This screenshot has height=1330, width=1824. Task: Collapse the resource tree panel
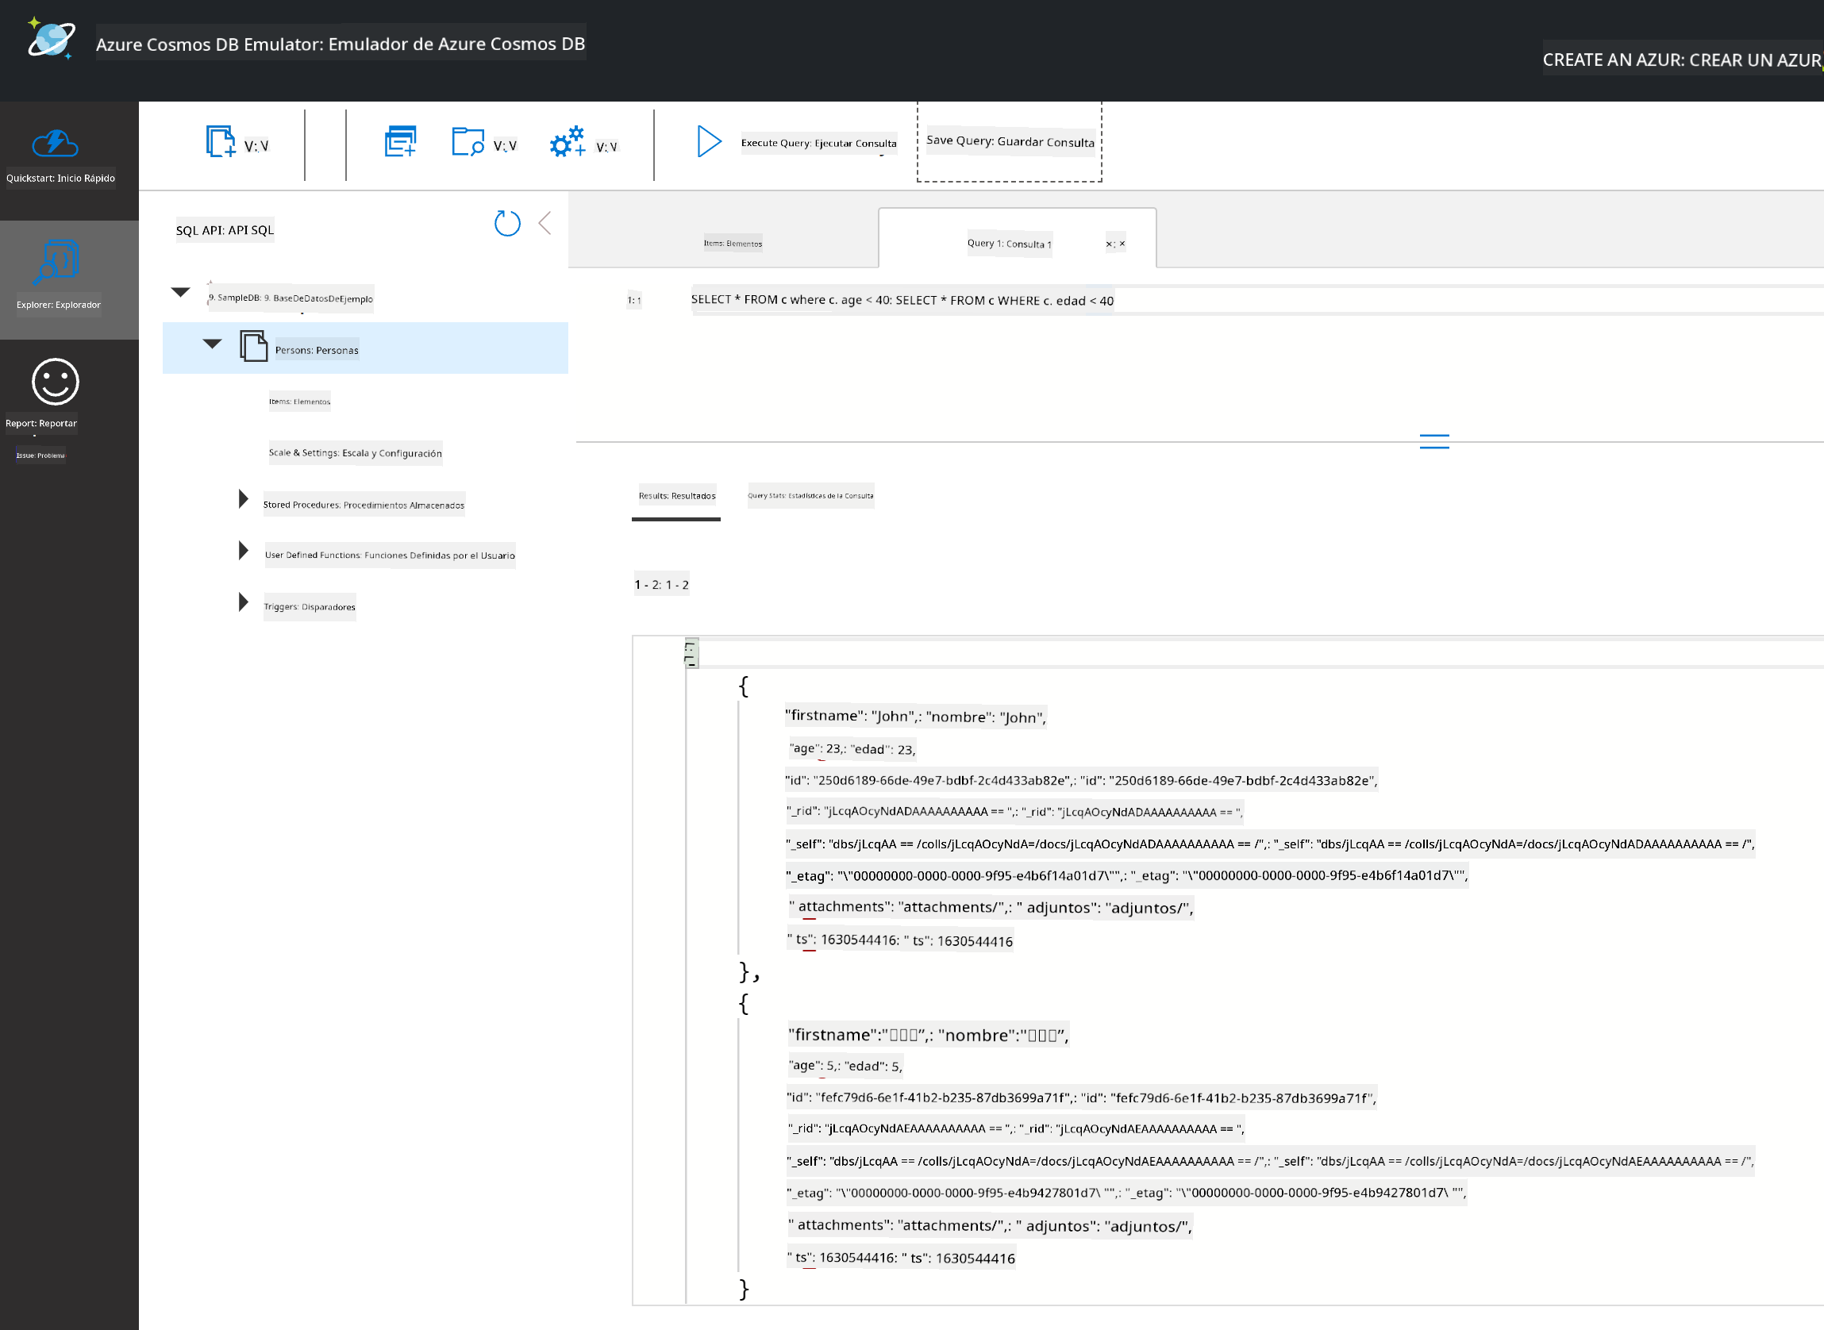545,223
